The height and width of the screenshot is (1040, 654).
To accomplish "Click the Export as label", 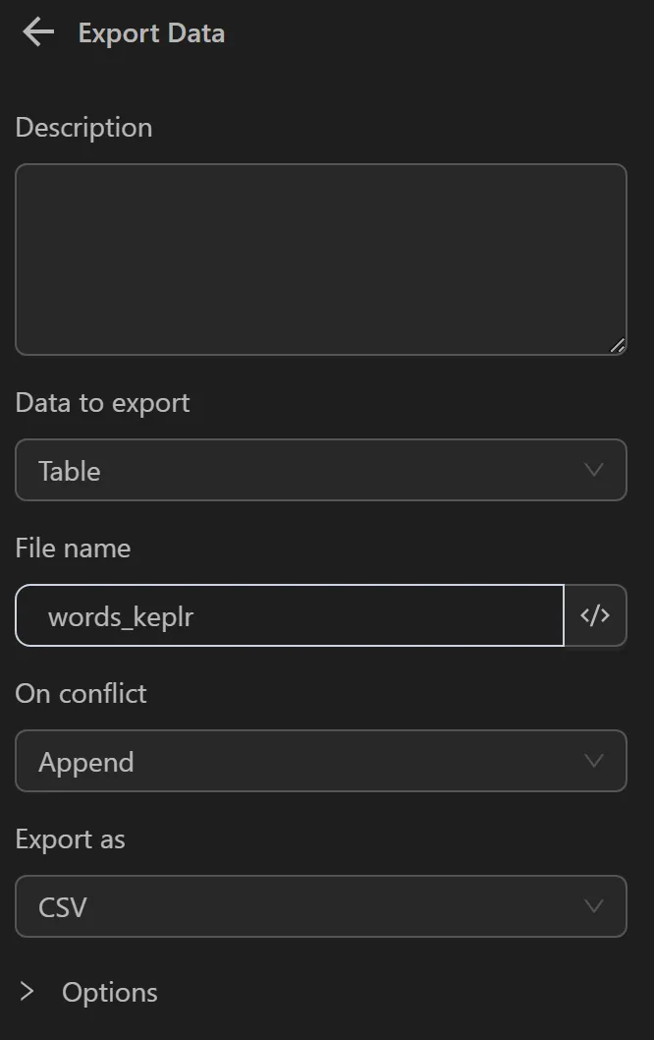I will pyautogui.click(x=70, y=839).
